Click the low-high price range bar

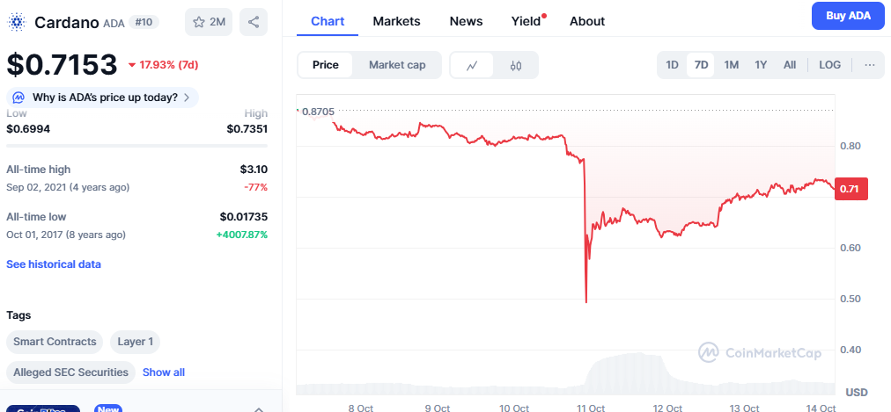point(136,145)
